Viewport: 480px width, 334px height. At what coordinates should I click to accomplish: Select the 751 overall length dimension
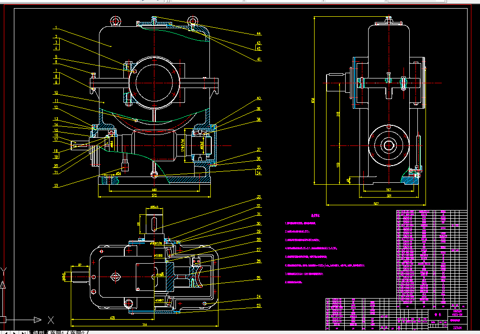click(144, 324)
